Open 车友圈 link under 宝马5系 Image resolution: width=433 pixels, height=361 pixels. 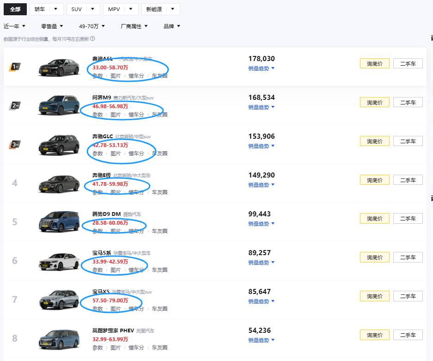159,270
